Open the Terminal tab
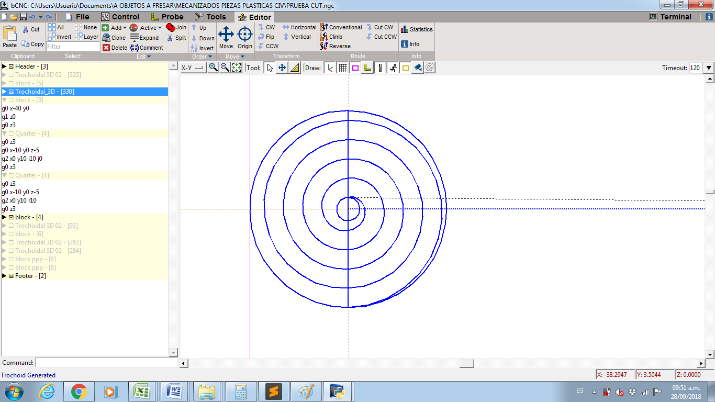715x402 pixels. coord(671,17)
